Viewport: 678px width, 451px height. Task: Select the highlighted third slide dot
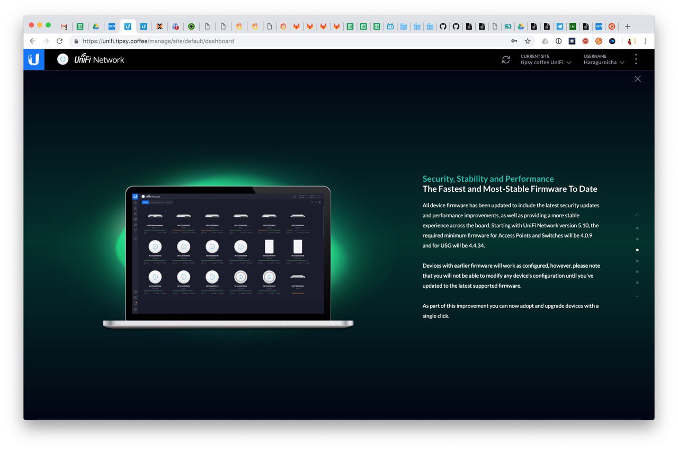[x=637, y=250]
